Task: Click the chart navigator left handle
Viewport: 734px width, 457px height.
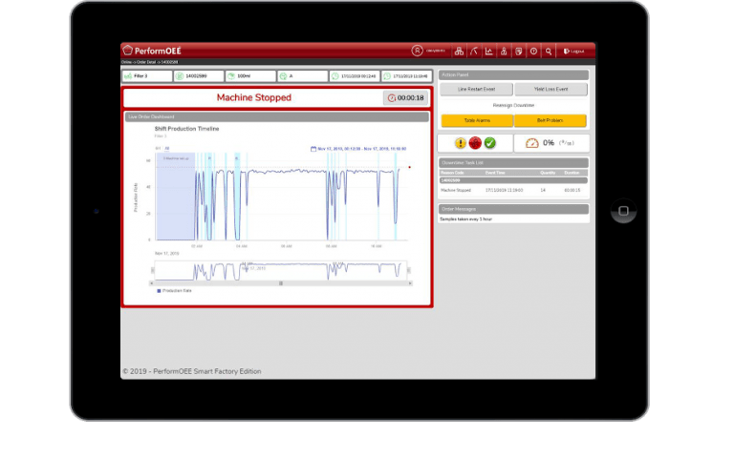Action: 152,270
